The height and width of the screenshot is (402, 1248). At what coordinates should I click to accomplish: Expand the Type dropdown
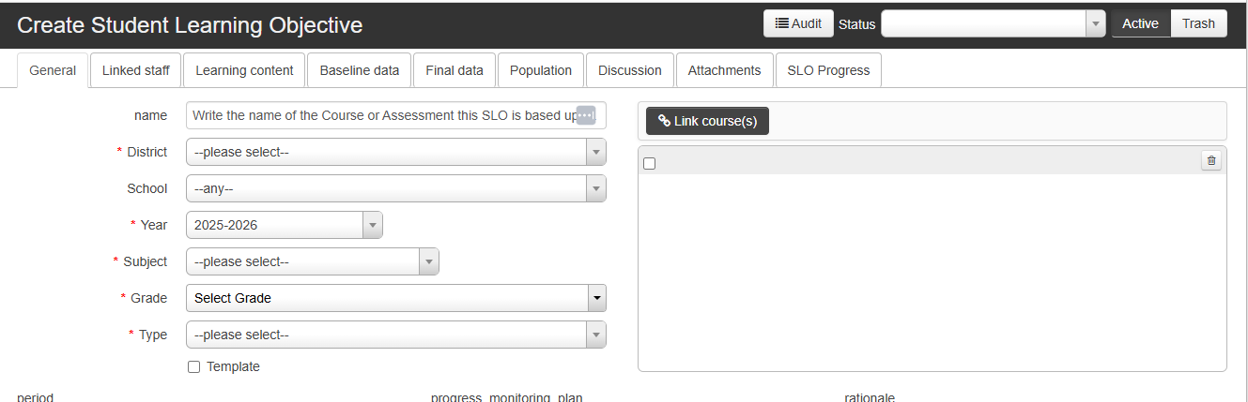395,335
